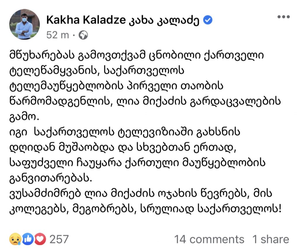Click the blue verified badge
The width and height of the screenshot is (299, 252).
pos(208,20)
